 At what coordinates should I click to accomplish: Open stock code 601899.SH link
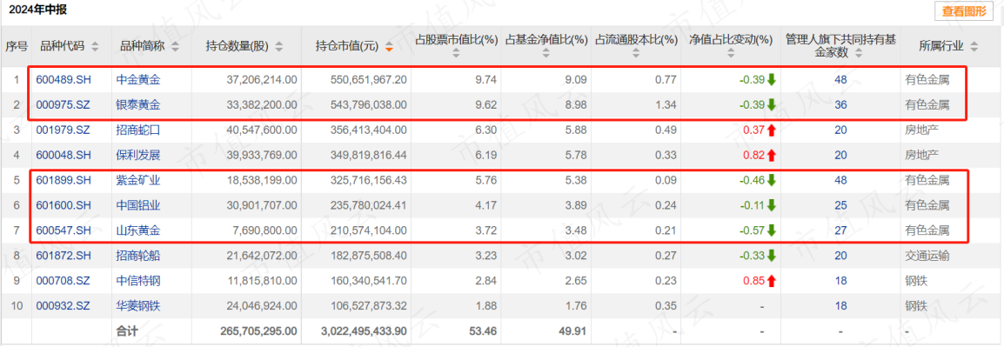click(x=64, y=181)
